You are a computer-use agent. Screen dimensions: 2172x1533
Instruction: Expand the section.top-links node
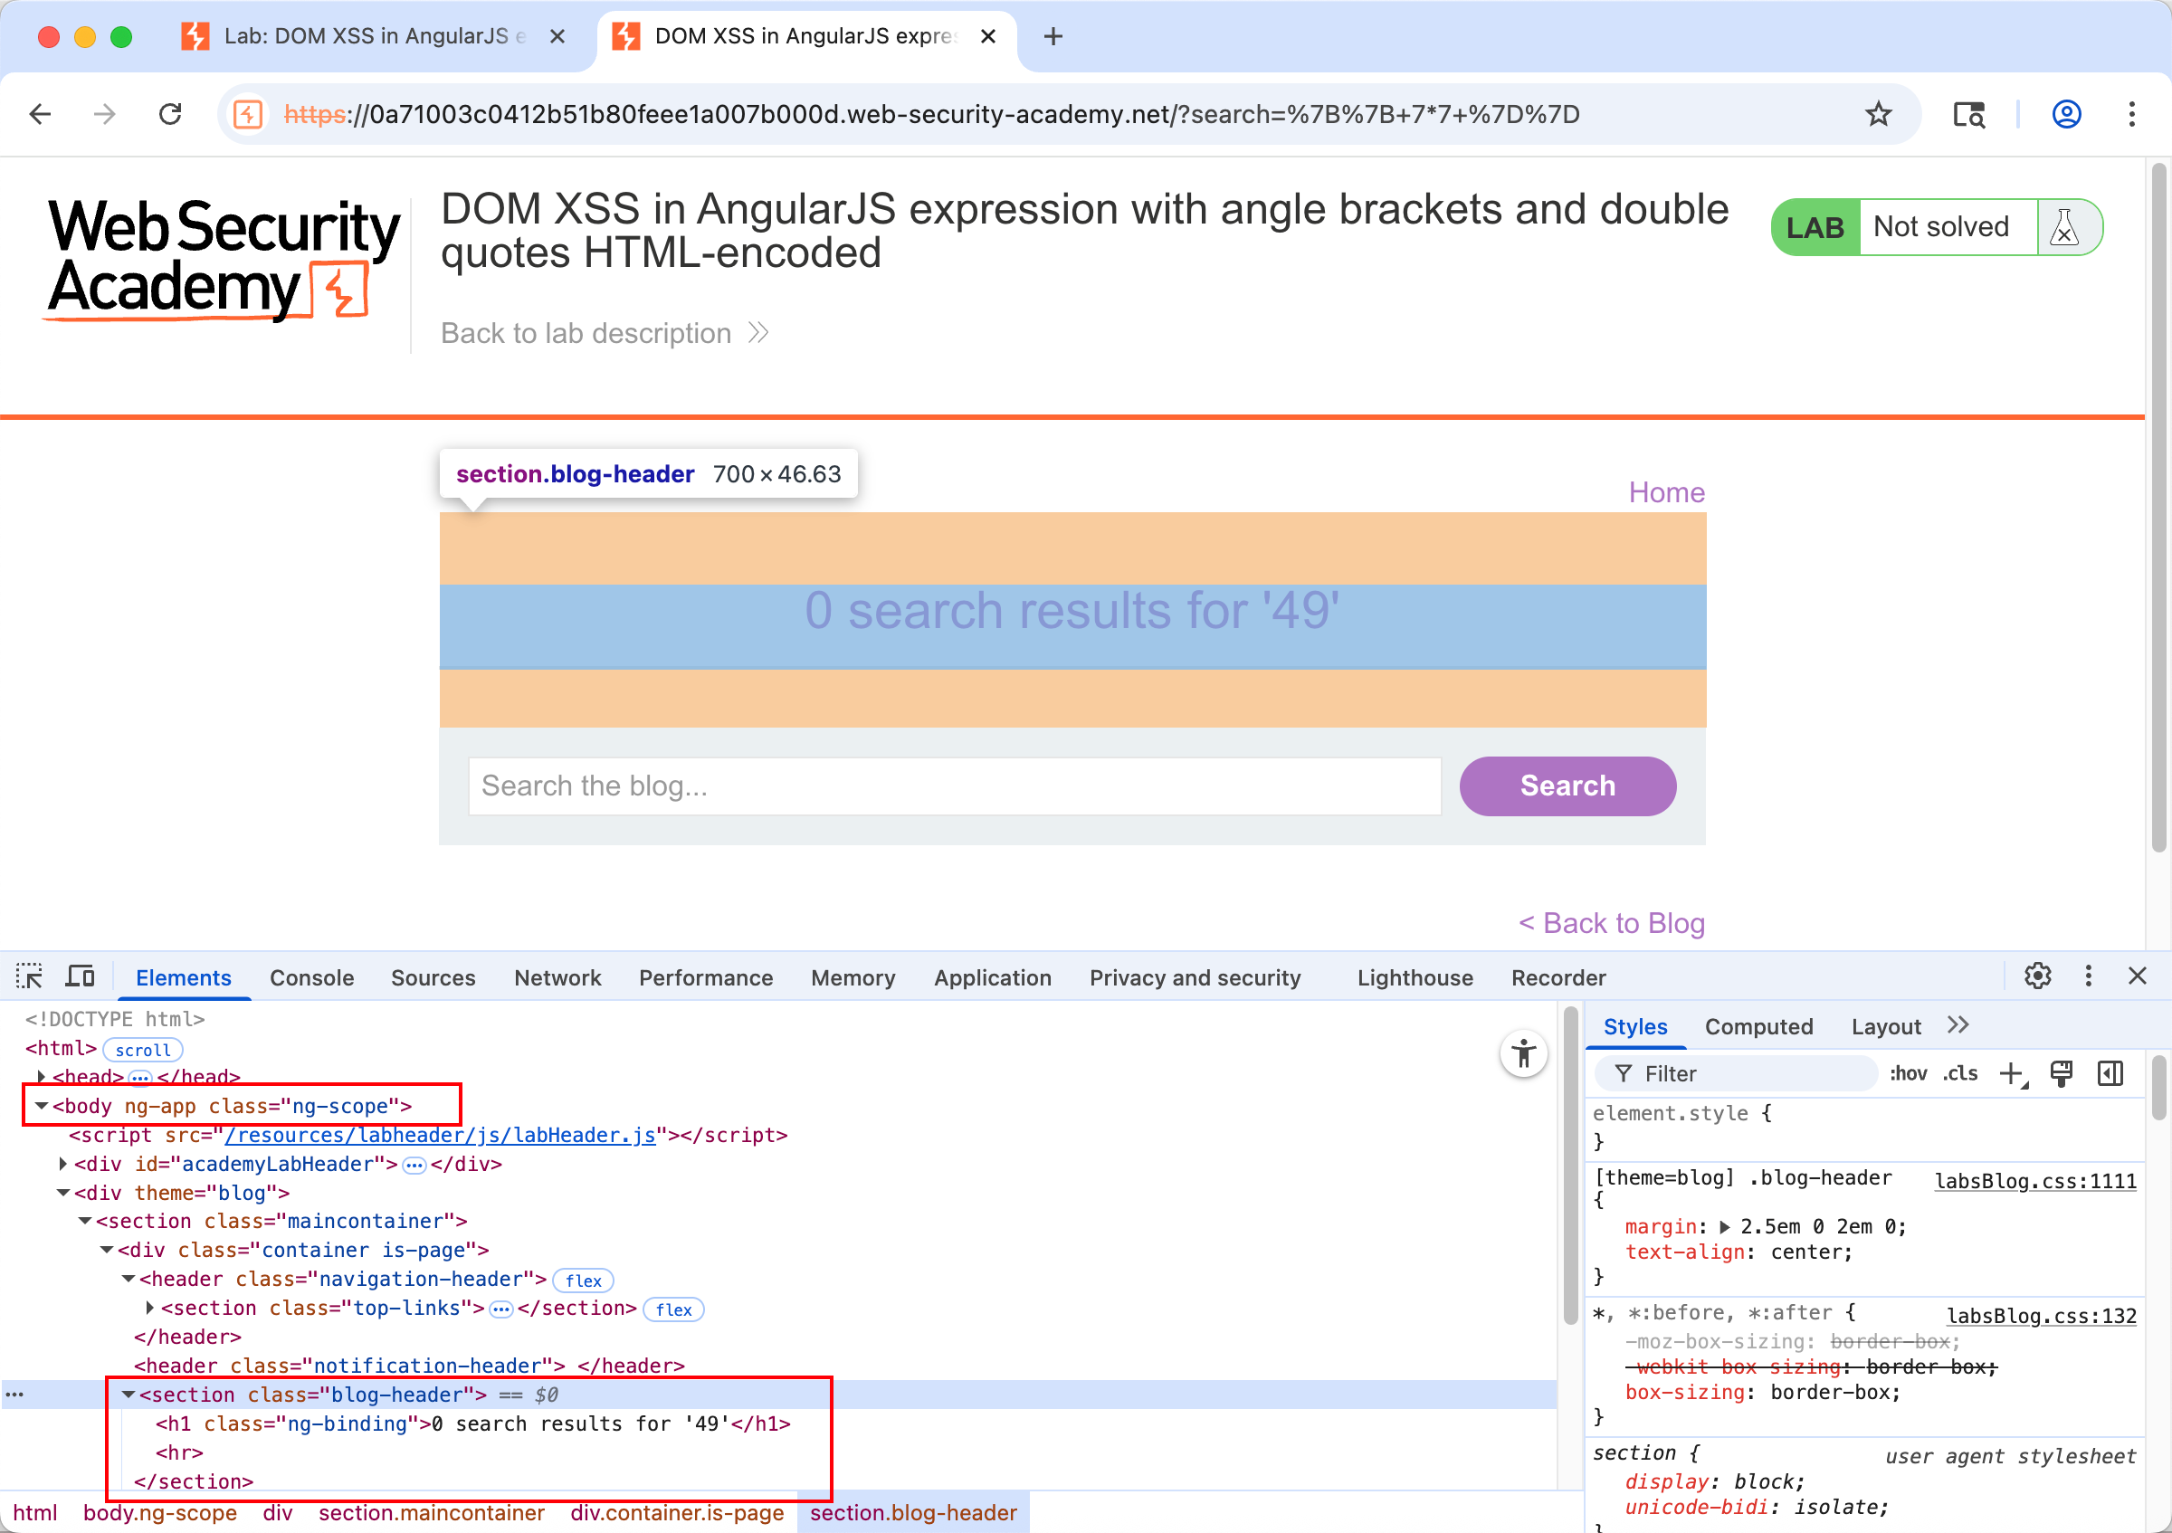click(150, 1308)
